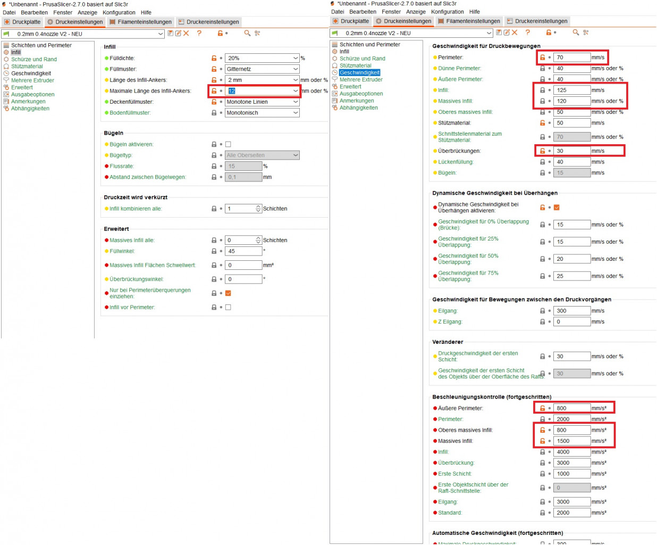Select Ausgabeoptionen in the right window sidebar
657x545 pixels.
[361, 94]
